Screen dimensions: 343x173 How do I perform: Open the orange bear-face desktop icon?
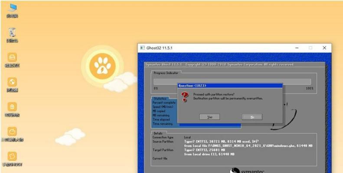tap(12, 135)
